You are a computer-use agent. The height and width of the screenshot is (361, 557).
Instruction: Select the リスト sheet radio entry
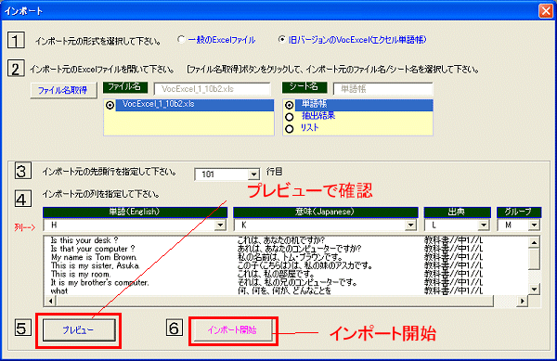290,128
